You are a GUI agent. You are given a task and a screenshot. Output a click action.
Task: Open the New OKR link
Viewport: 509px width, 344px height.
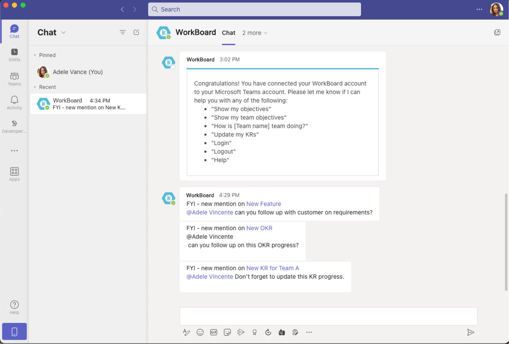click(x=260, y=228)
